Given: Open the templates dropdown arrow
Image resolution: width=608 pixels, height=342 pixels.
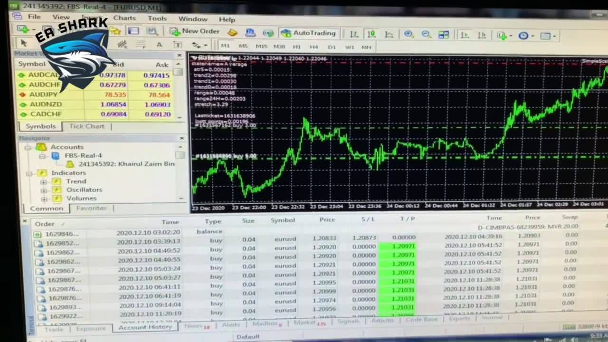Looking at the screenshot, I should pos(554,37).
